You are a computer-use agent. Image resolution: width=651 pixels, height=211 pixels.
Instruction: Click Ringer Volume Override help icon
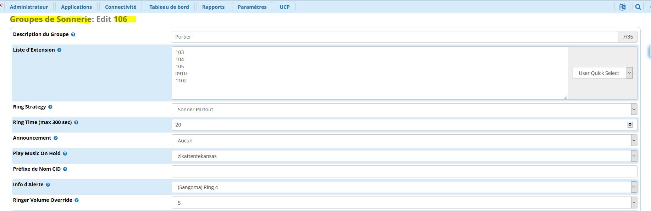pos(77,200)
